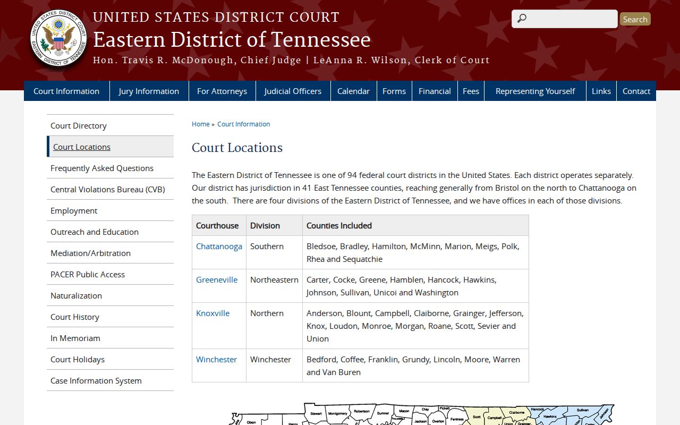Click the Northeastern division cell
Screen dimensions: 680x425
[274, 286]
